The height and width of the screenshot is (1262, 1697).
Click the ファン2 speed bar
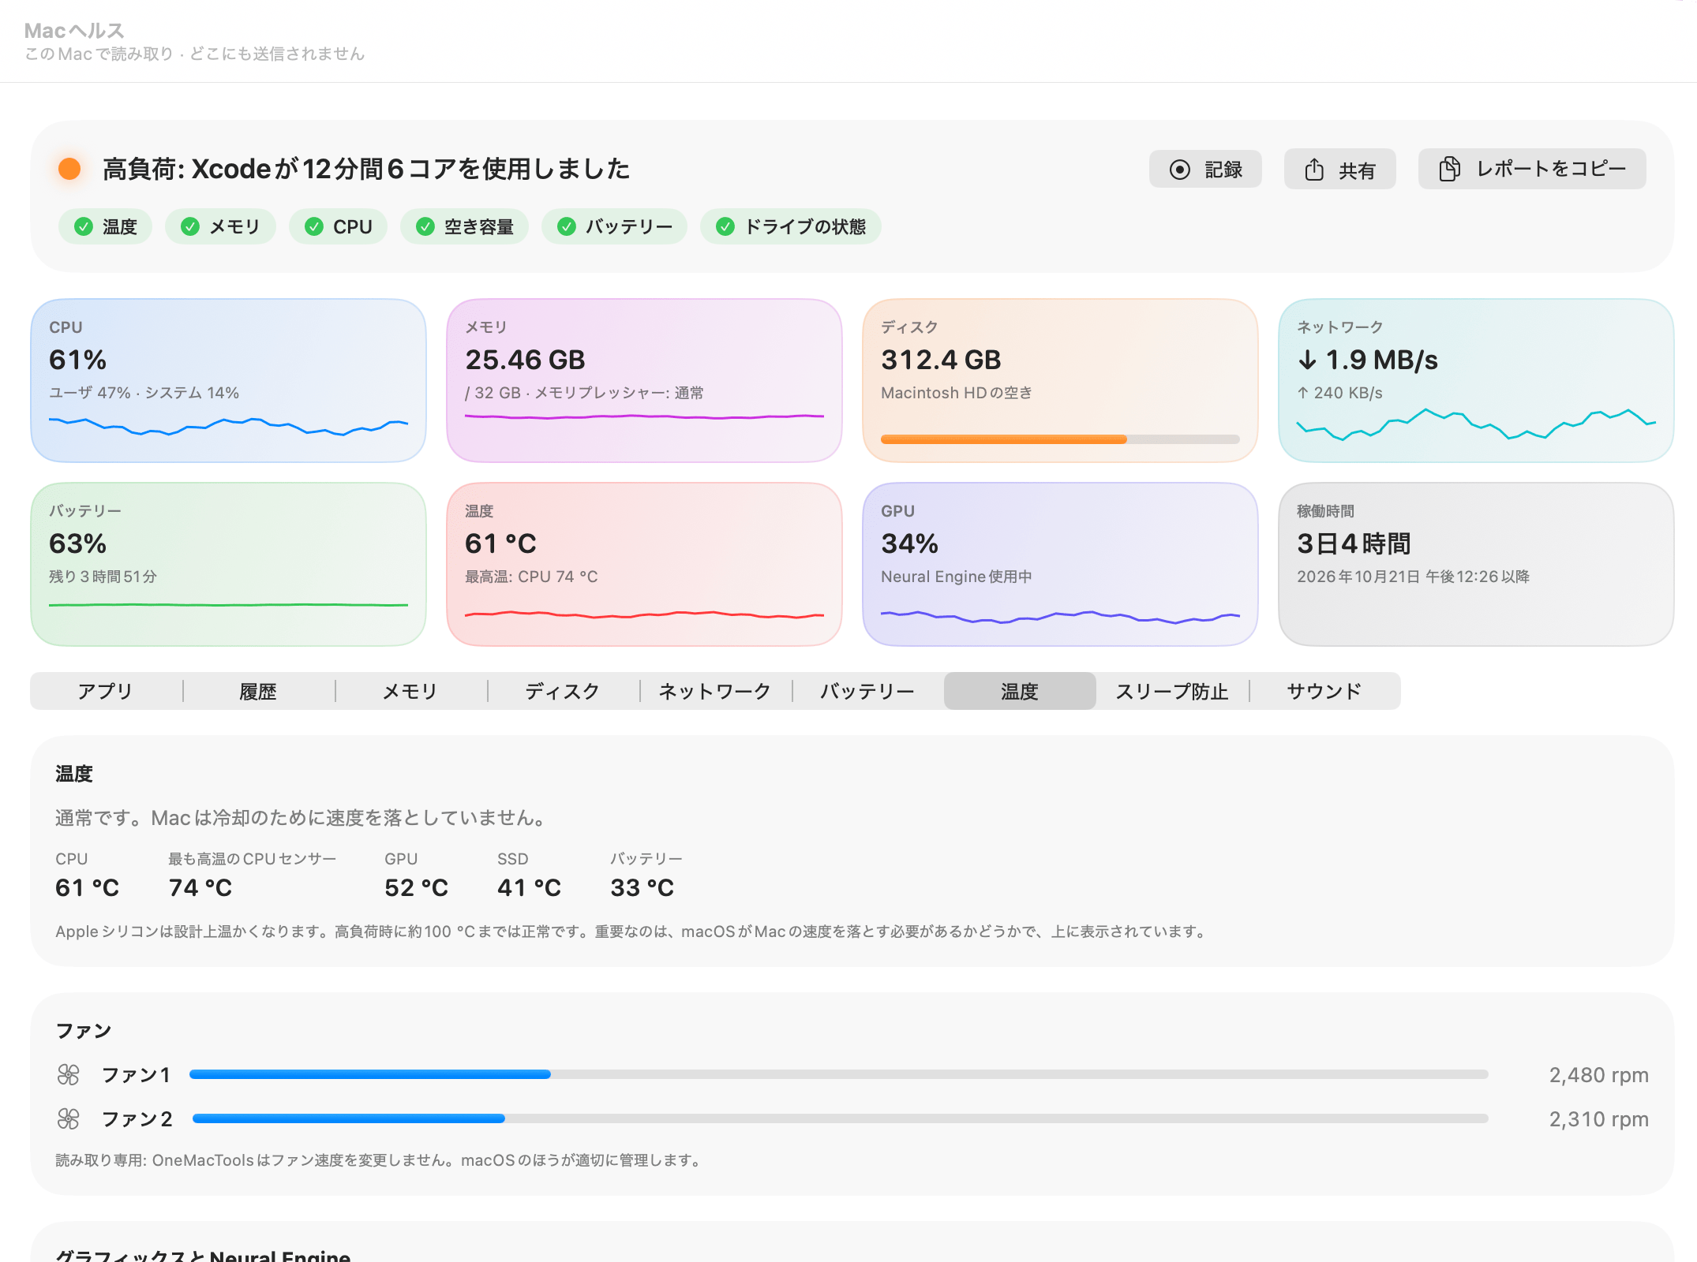839,1118
